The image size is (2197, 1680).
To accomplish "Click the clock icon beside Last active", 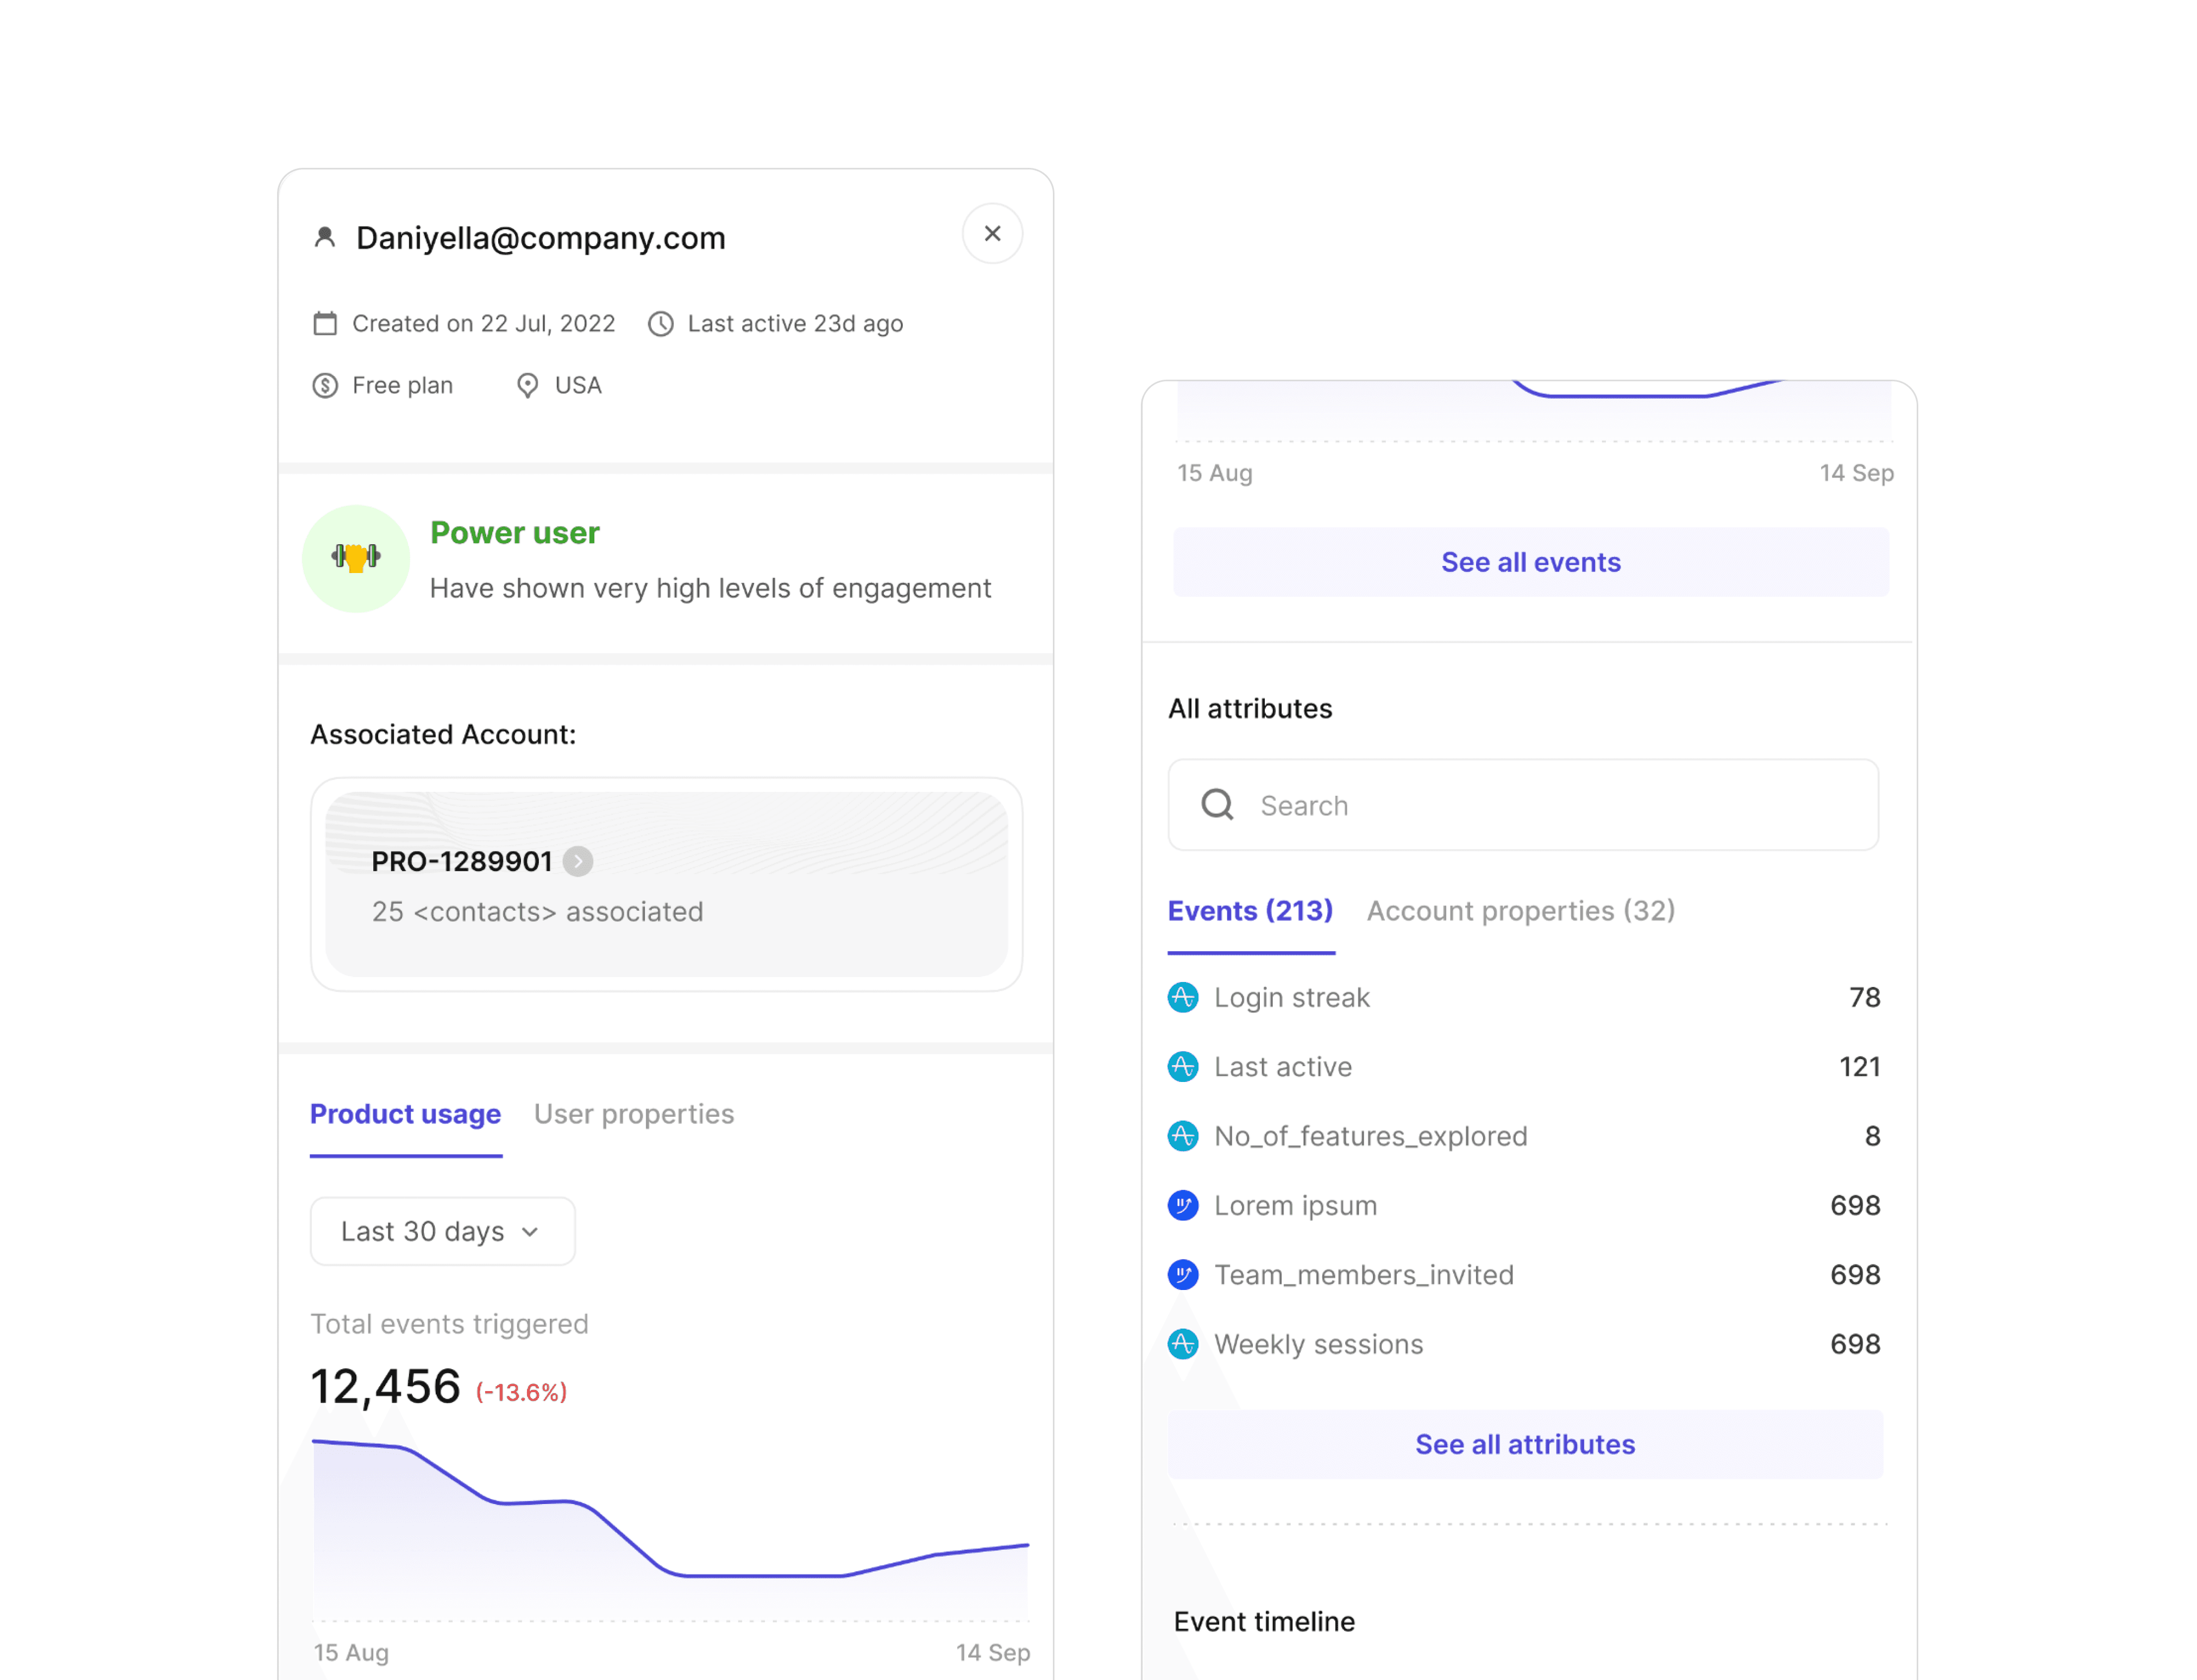I will (660, 323).
